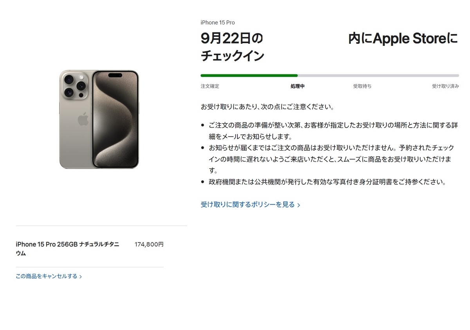Screen dimensions: 470x330
Task: Click the photo ID requirement bullet text
Action: (327, 182)
